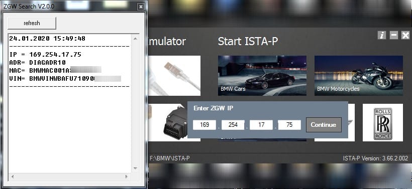Click the scroll down arrow in results list
This screenshot has width=412, height=189.
(135, 168)
